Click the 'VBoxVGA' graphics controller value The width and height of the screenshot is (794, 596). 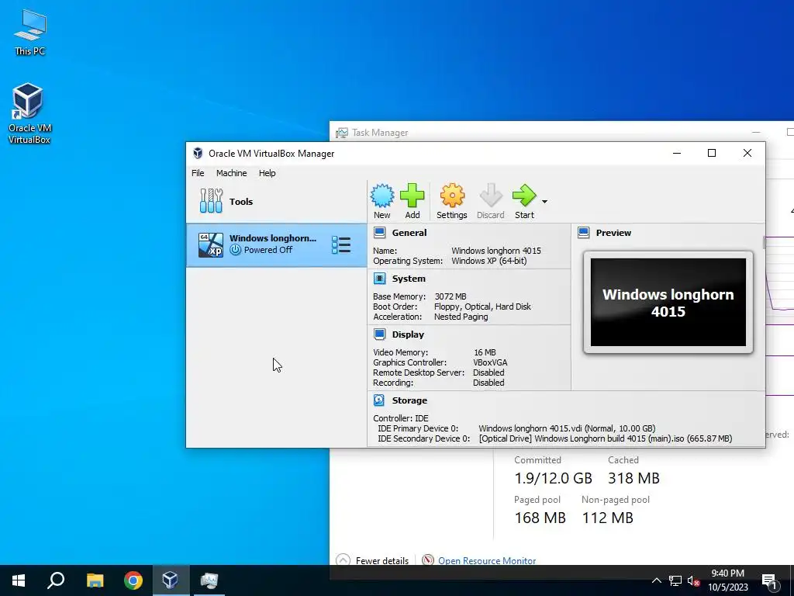(x=490, y=362)
